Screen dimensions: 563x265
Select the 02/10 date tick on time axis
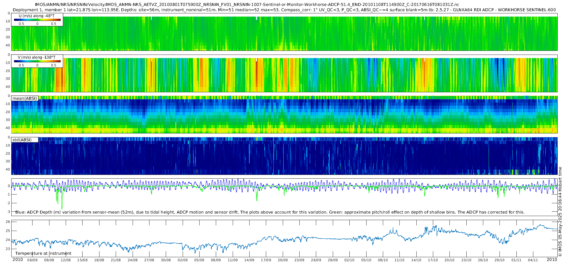[x=349, y=260]
